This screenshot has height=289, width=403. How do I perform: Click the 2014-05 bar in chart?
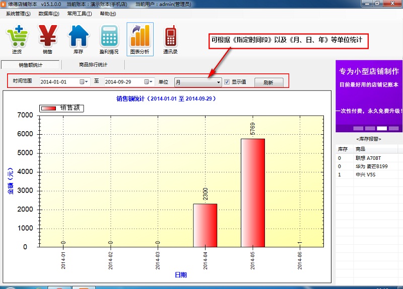pyautogui.click(x=252, y=192)
